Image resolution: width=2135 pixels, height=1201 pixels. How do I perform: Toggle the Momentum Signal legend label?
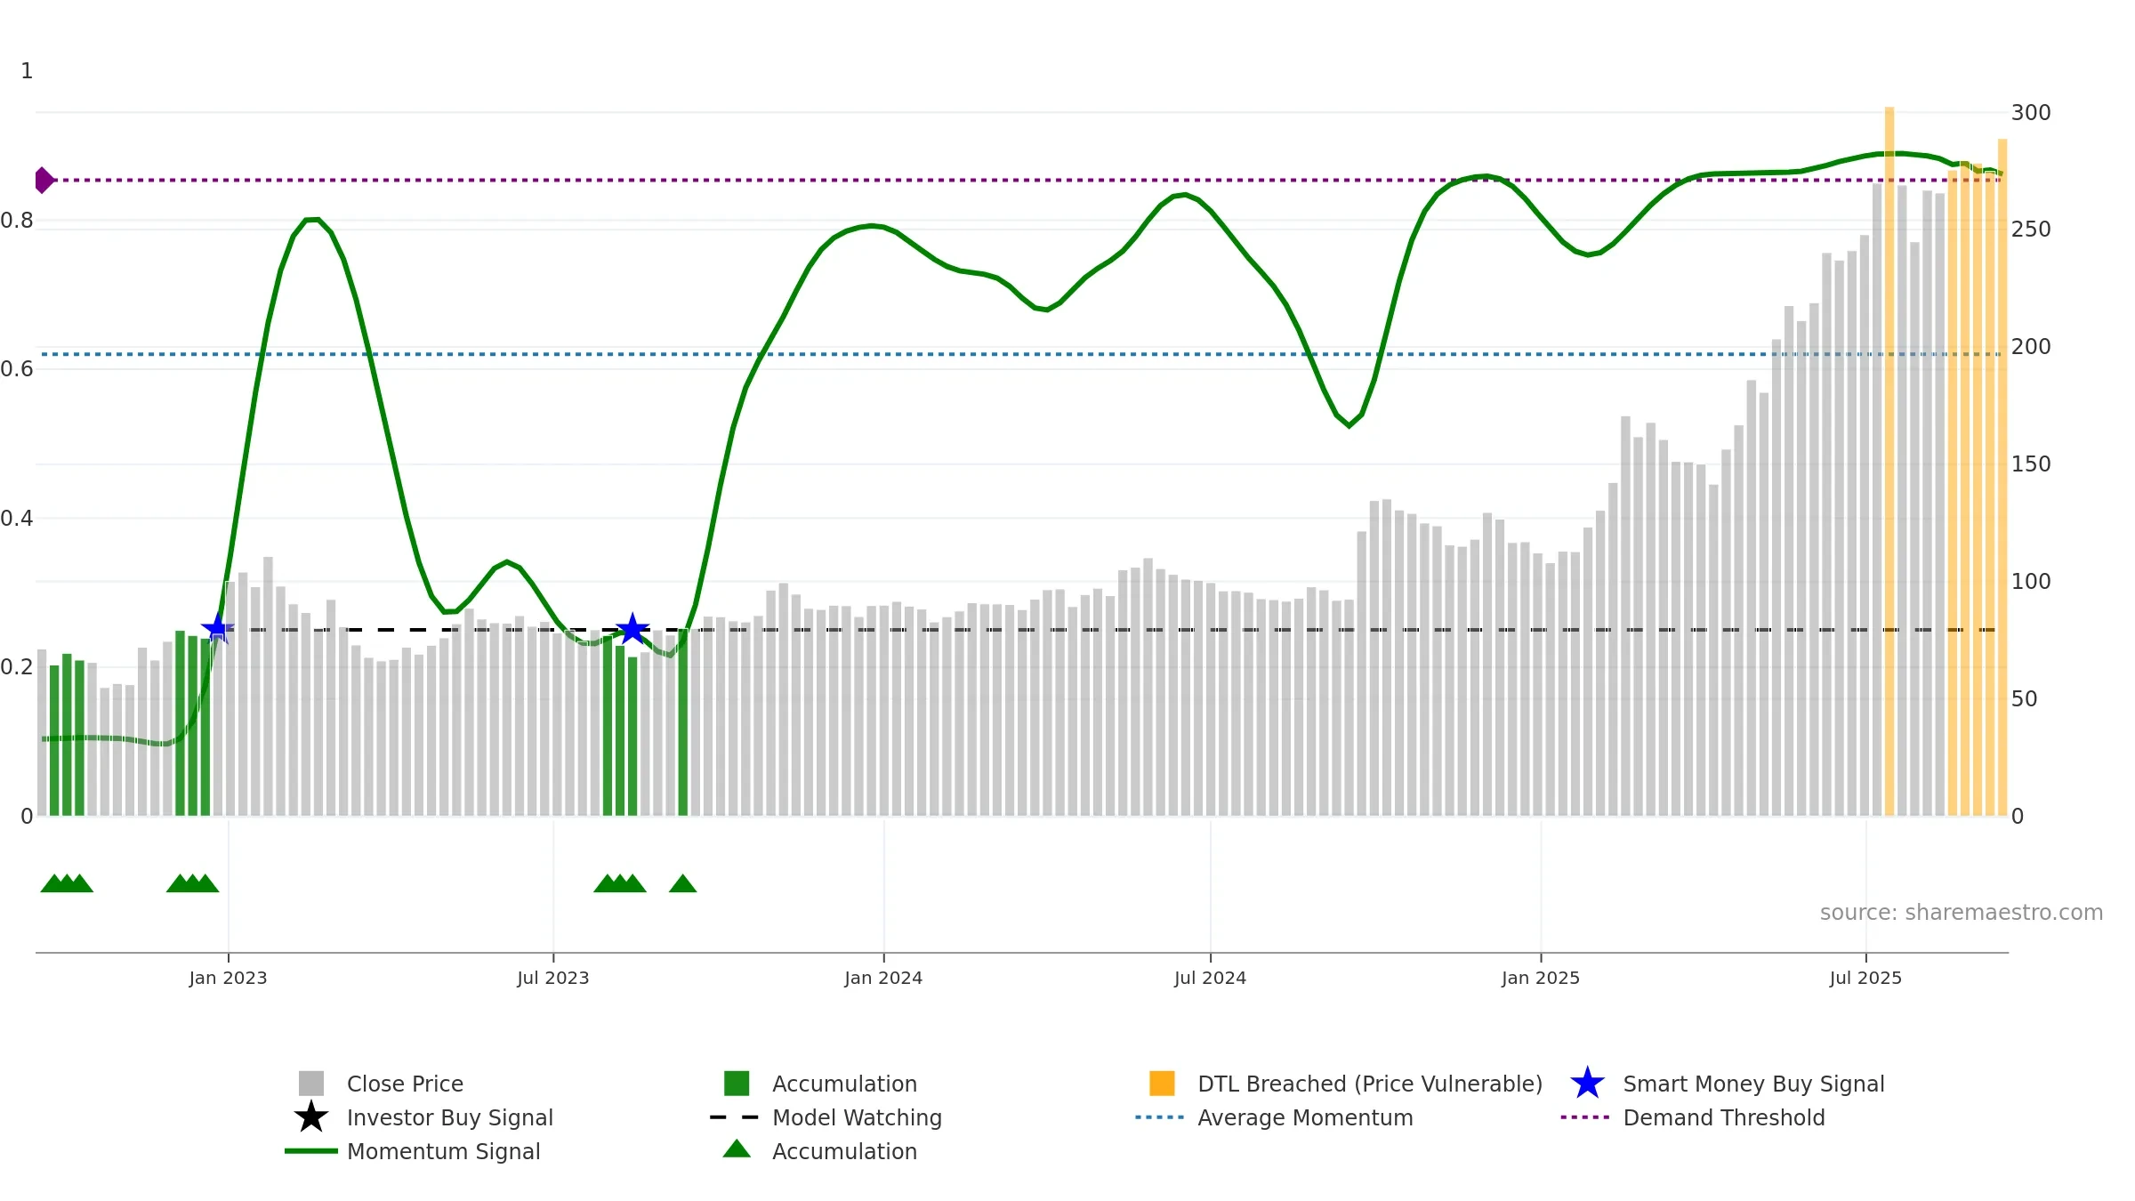point(444,1151)
